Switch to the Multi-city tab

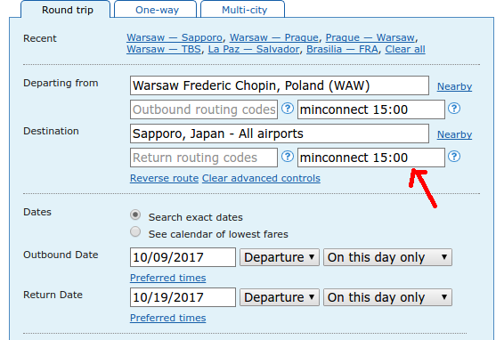pos(244,10)
